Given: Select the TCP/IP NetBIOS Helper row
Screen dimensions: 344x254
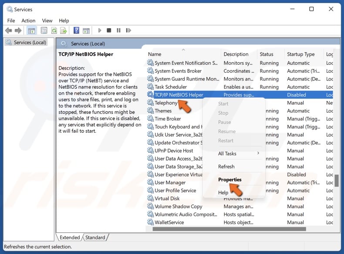Looking at the screenshot, I should (x=240, y=95).
